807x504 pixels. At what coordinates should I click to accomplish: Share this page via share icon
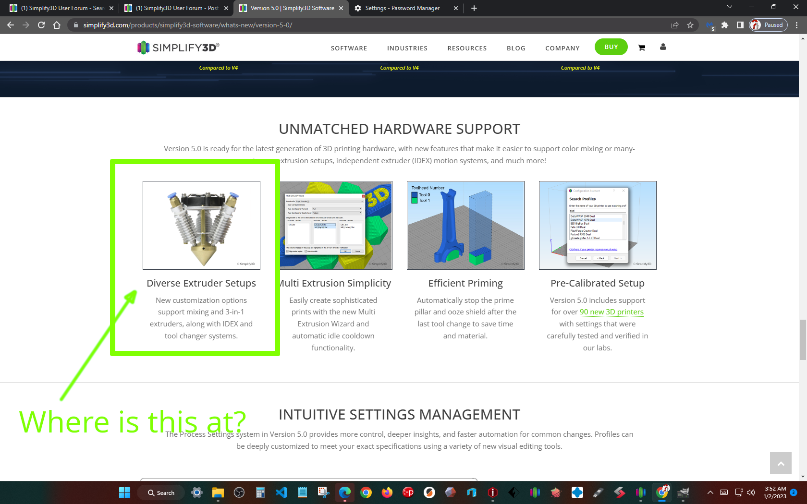[x=675, y=25]
